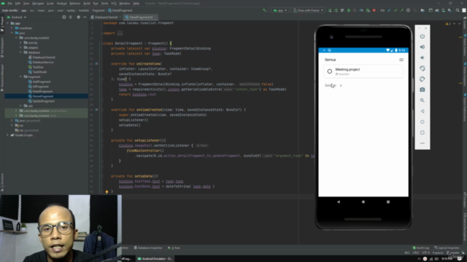Open the Refactor menu
467x262 pixels.
click(75, 3)
